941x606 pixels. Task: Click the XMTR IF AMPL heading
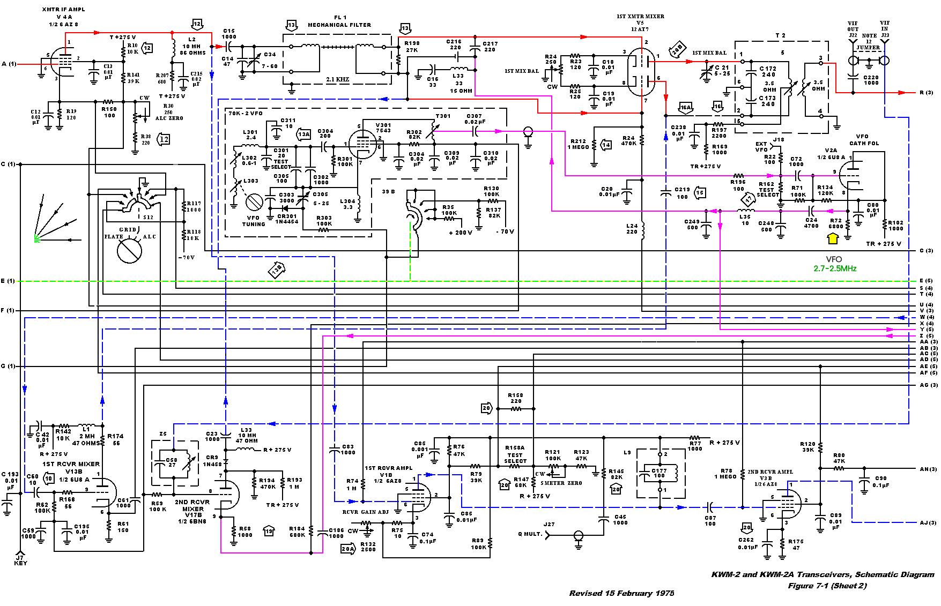point(63,10)
